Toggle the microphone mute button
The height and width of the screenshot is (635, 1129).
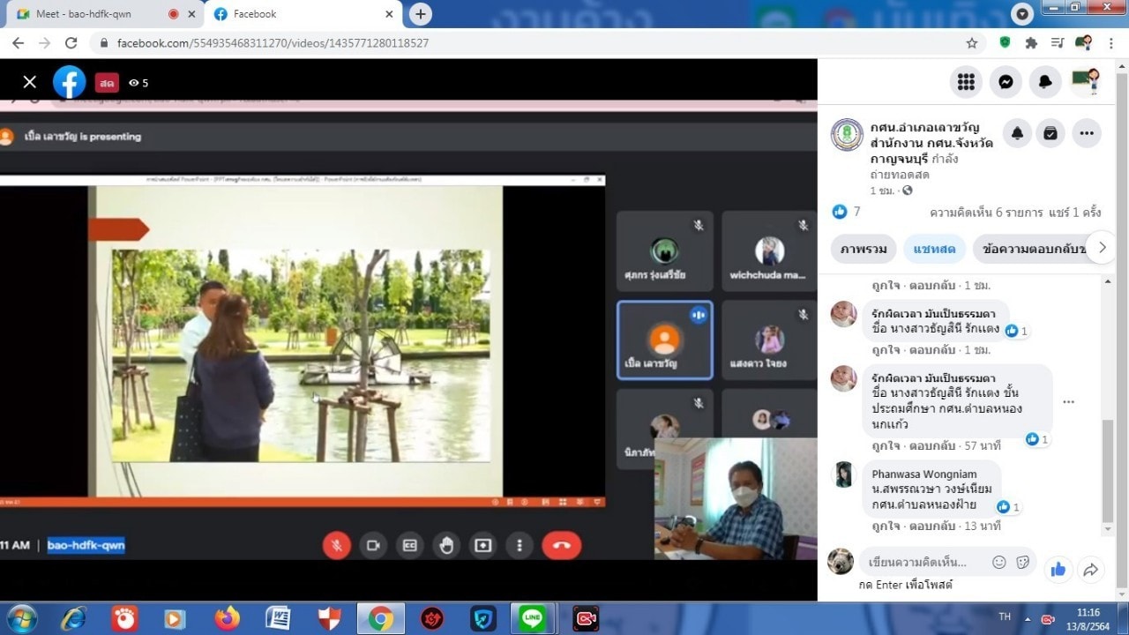click(336, 545)
